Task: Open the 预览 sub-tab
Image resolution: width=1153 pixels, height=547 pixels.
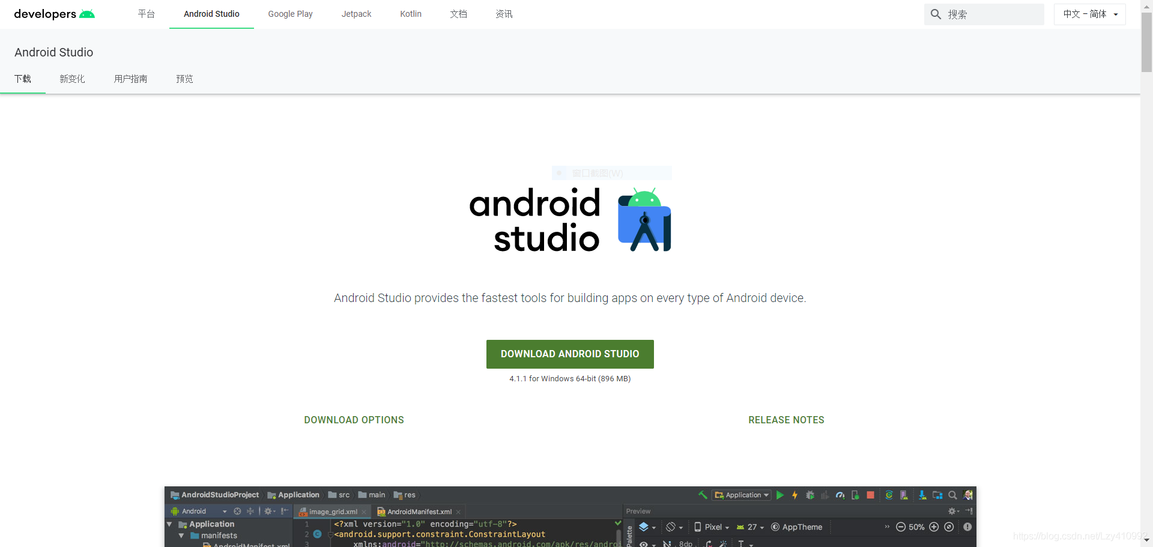Action: coord(184,79)
